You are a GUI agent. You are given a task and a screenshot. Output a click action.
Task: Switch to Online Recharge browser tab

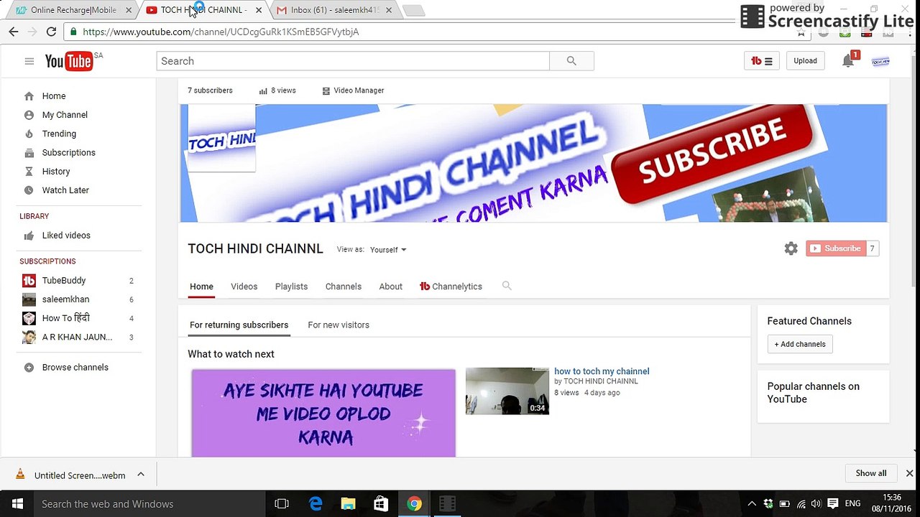(74, 10)
